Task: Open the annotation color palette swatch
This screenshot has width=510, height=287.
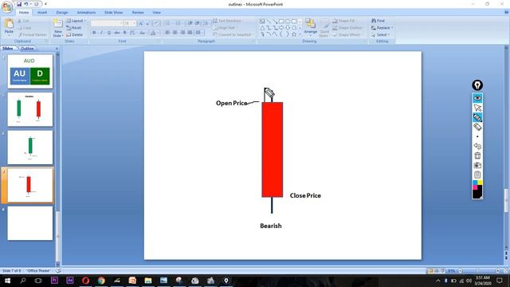Action: click(477, 189)
